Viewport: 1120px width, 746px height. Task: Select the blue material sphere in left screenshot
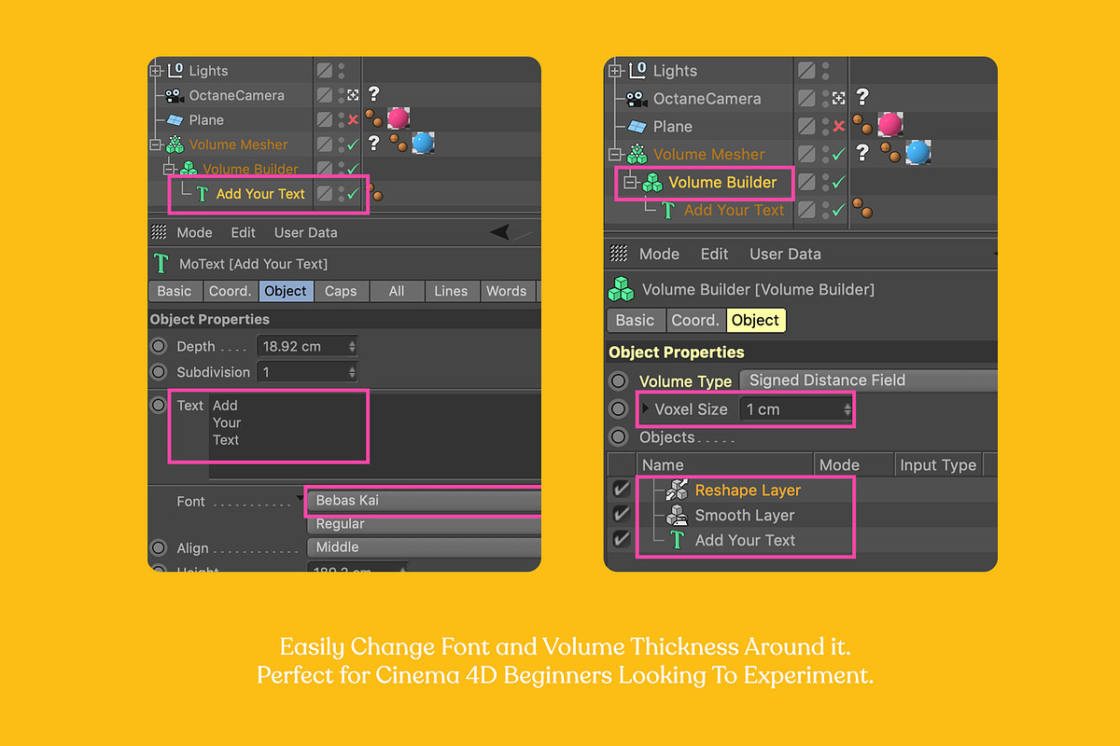click(423, 143)
